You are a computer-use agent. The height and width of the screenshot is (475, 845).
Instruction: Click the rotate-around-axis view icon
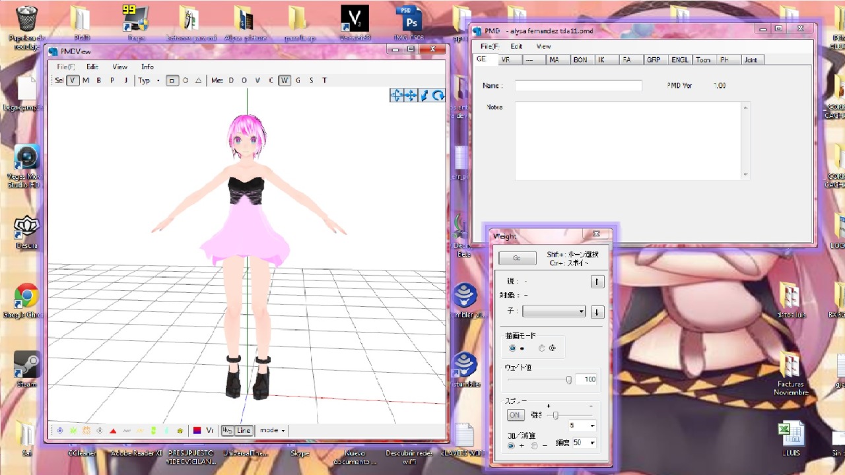pos(397,96)
